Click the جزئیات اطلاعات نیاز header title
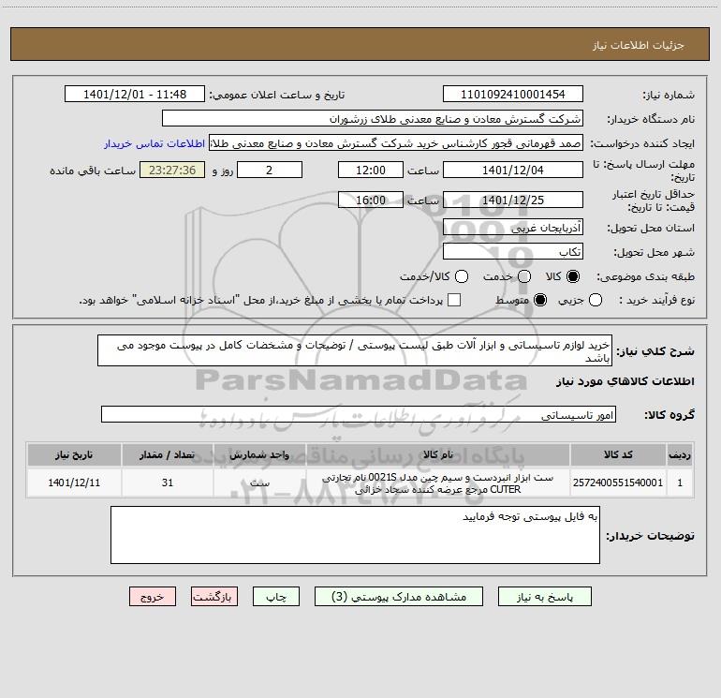Image resolution: width=721 pixels, height=698 pixels. (x=639, y=45)
